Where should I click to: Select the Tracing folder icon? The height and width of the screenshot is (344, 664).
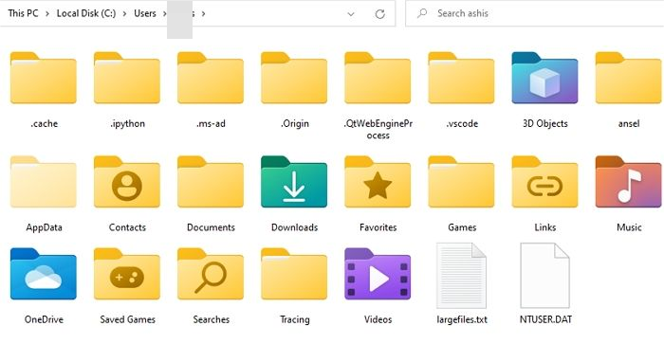(294, 274)
